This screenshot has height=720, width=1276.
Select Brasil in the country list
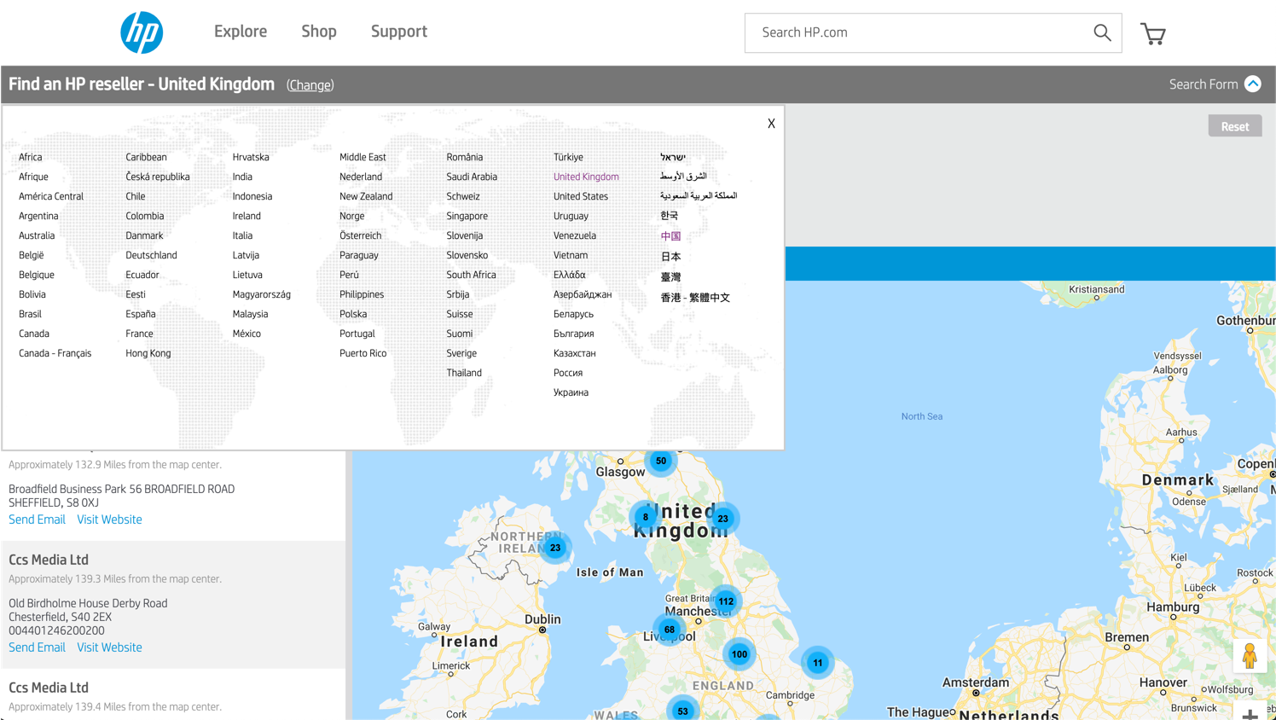click(x=30, y=314)
